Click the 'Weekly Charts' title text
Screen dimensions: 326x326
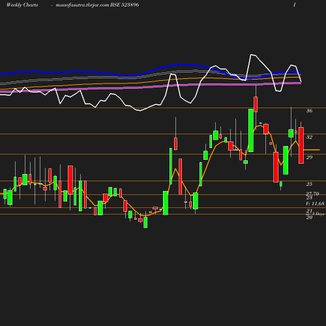coord(22,5)
